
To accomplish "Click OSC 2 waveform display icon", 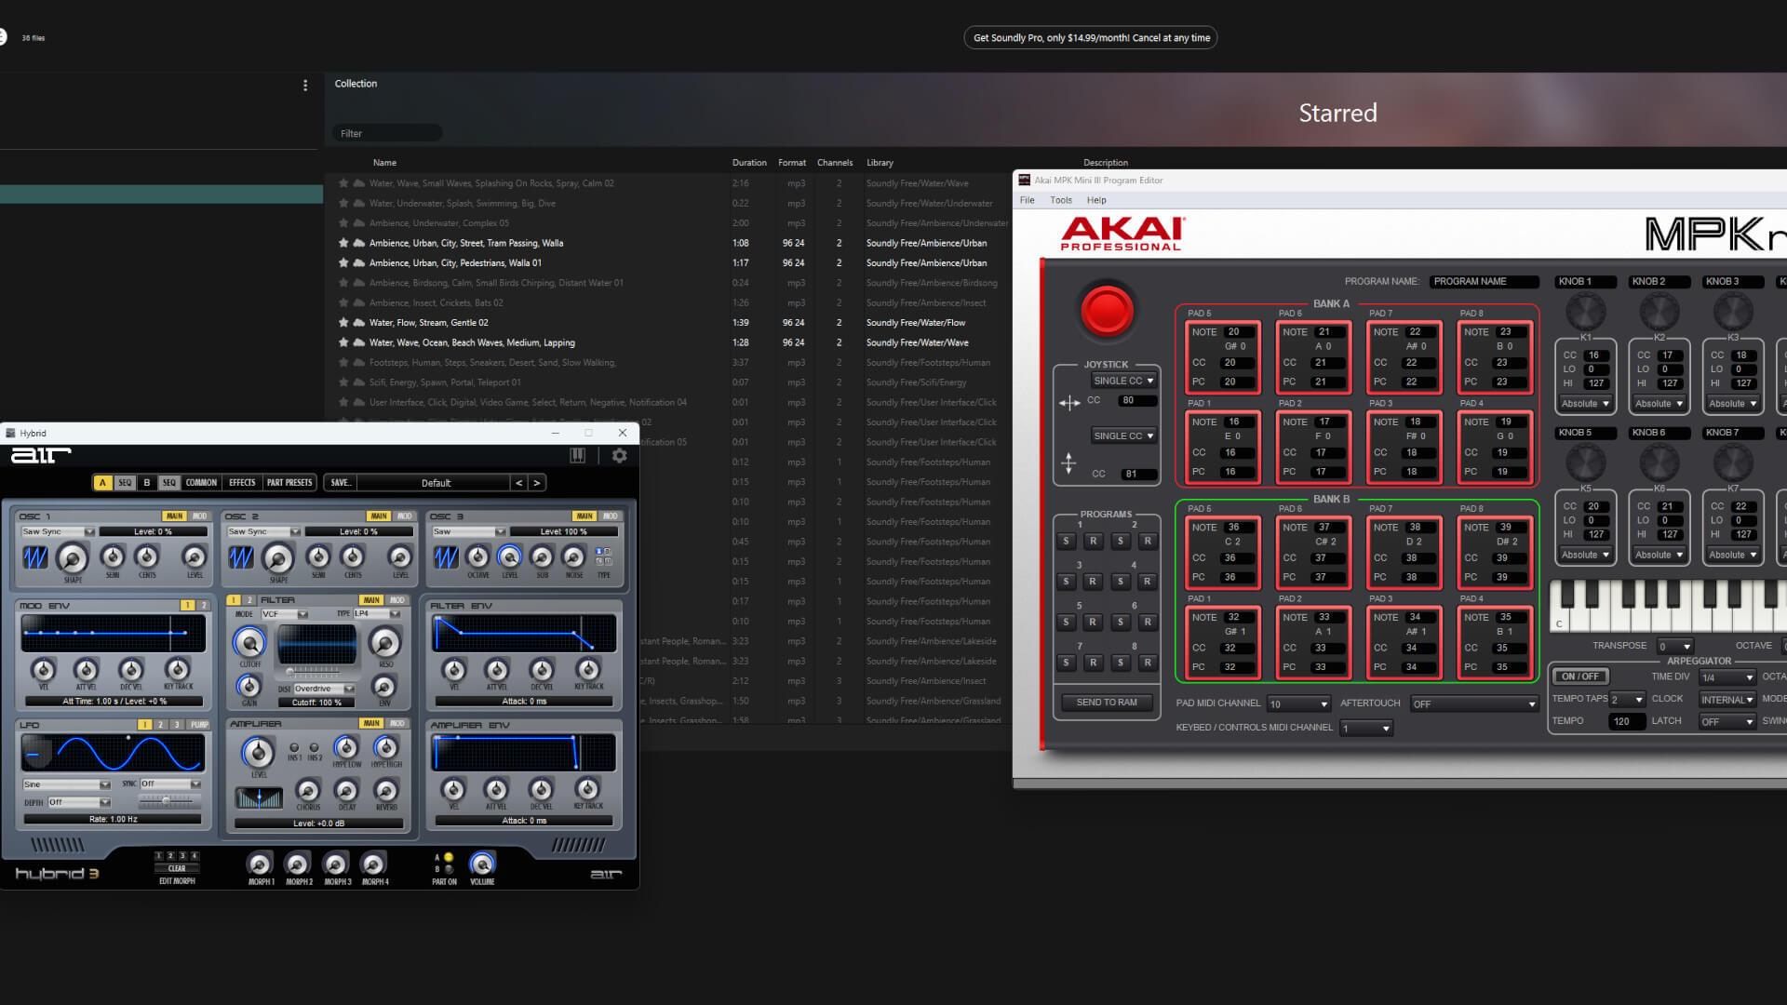I will [241, 557].
